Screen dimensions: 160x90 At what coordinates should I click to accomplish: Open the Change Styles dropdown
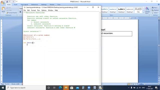tap(147, 10)
